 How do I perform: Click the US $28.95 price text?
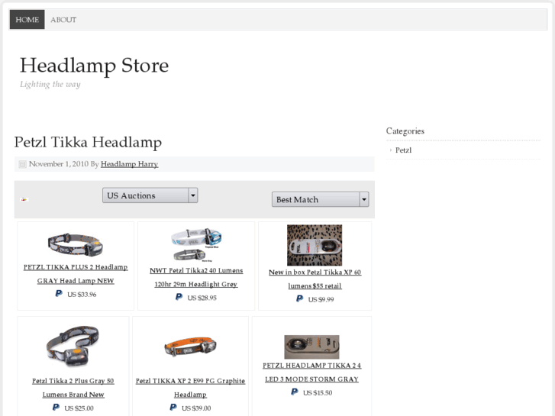202,298
